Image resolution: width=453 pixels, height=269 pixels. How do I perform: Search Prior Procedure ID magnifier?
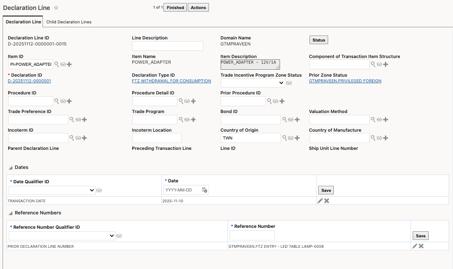(x=269, y=101)
